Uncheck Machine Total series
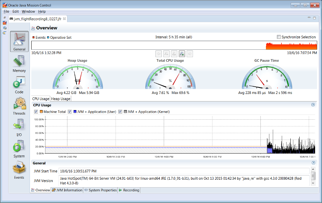Image resolution: width=322 pixels, height=203 pixels. coord(36,112)
